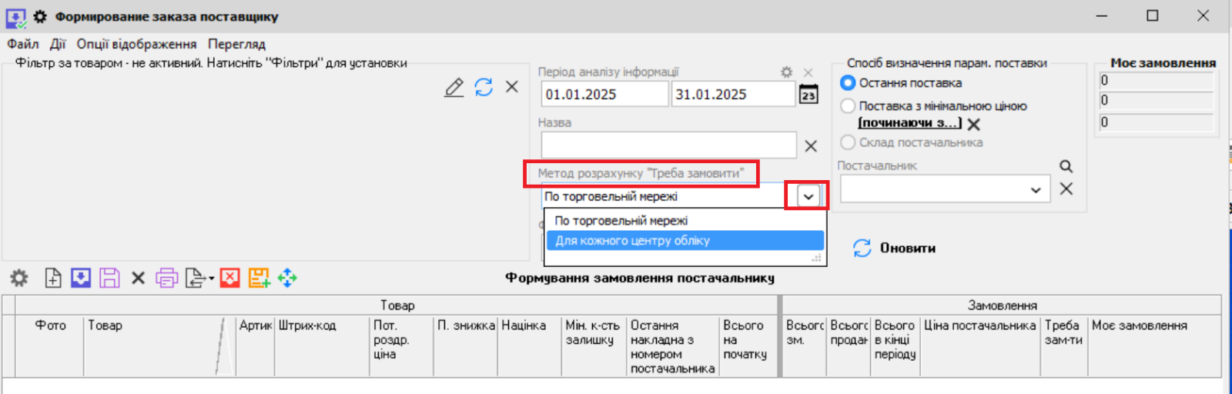Open the 'Опції відображення' menu

click(136, 44)
